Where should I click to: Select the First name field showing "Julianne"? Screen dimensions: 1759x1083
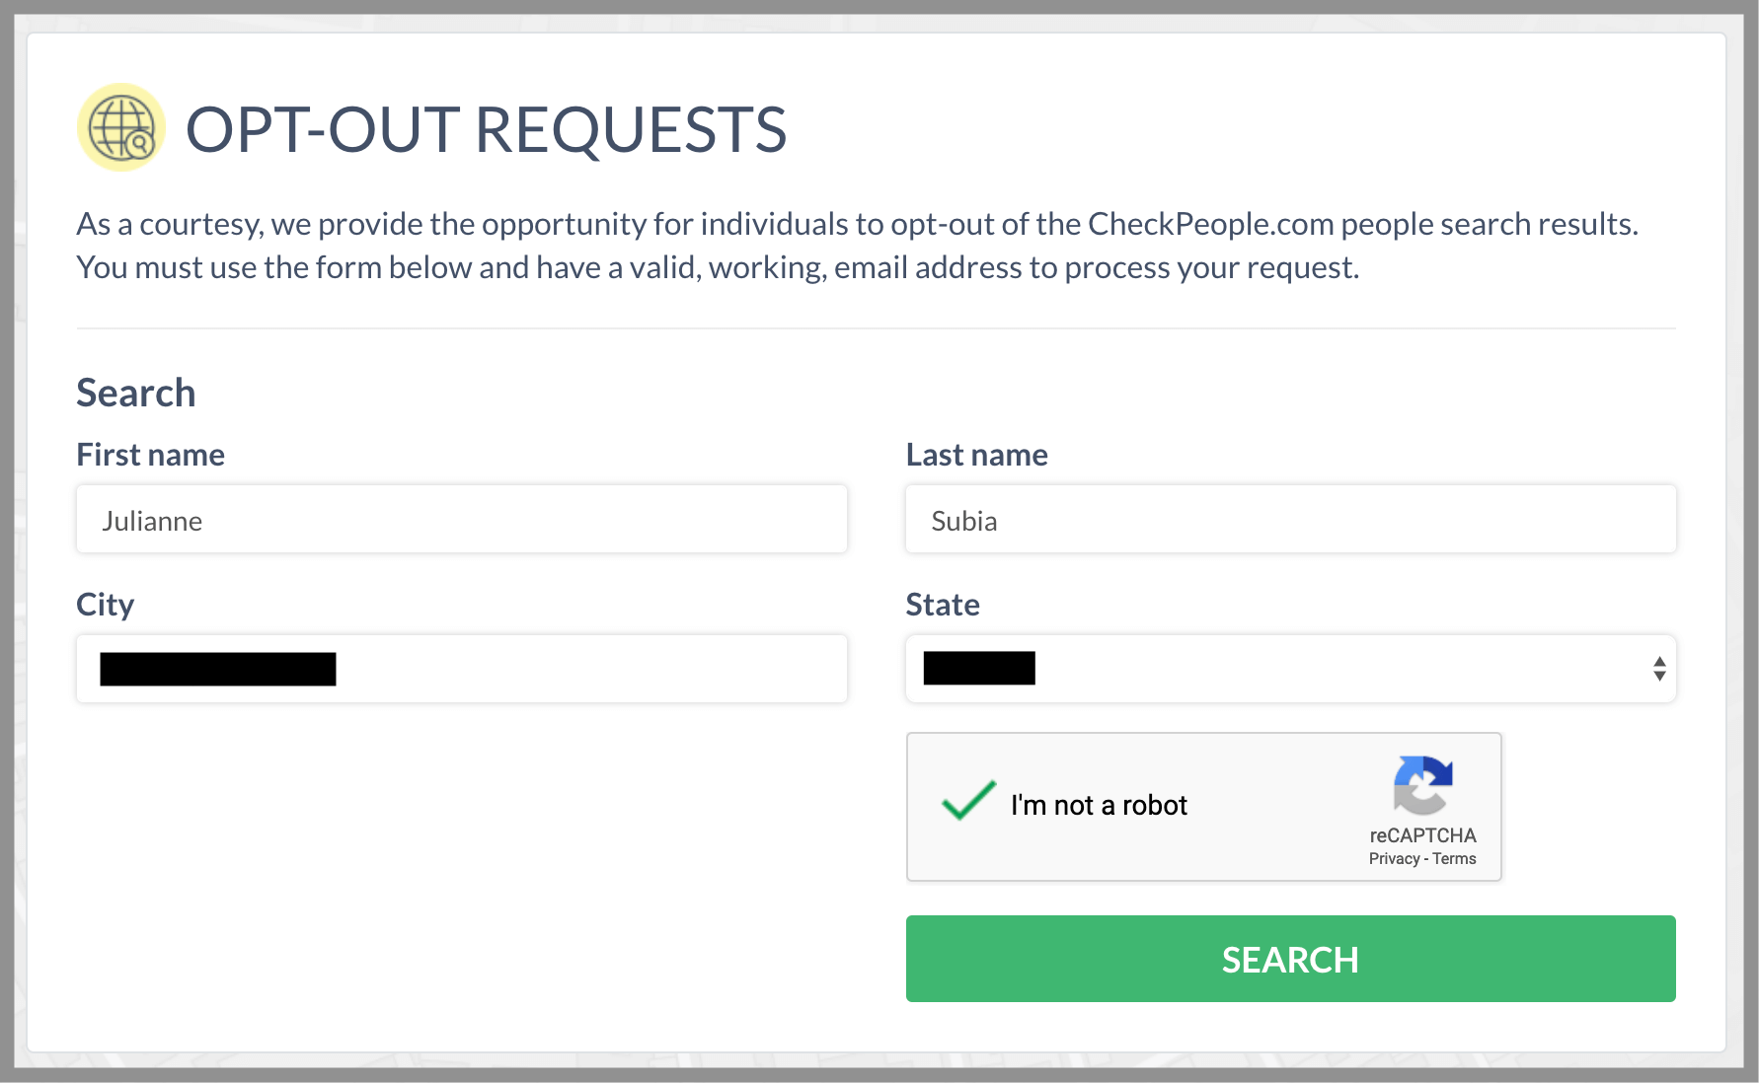click(x=461, y=519)
